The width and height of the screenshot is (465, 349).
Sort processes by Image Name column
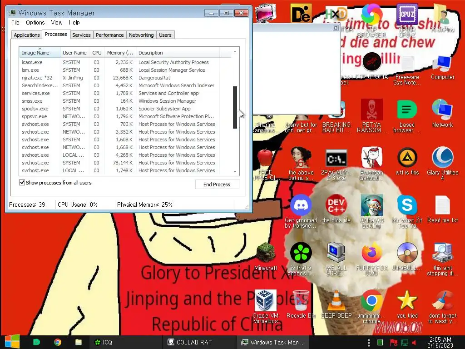40,53
